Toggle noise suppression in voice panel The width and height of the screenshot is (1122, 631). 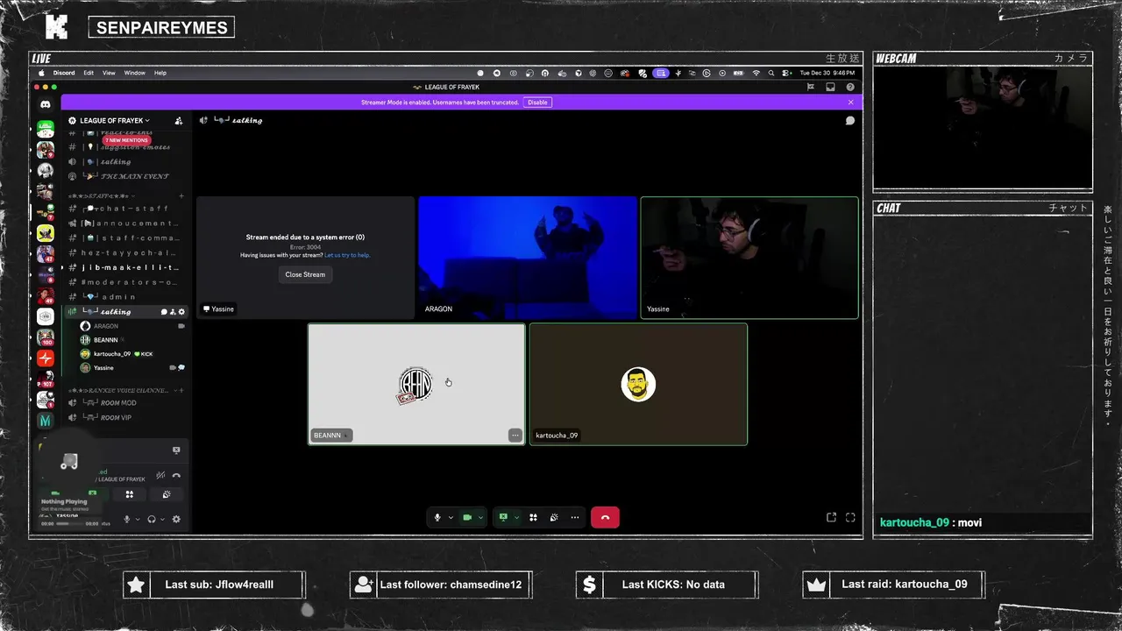click(160, 476)
